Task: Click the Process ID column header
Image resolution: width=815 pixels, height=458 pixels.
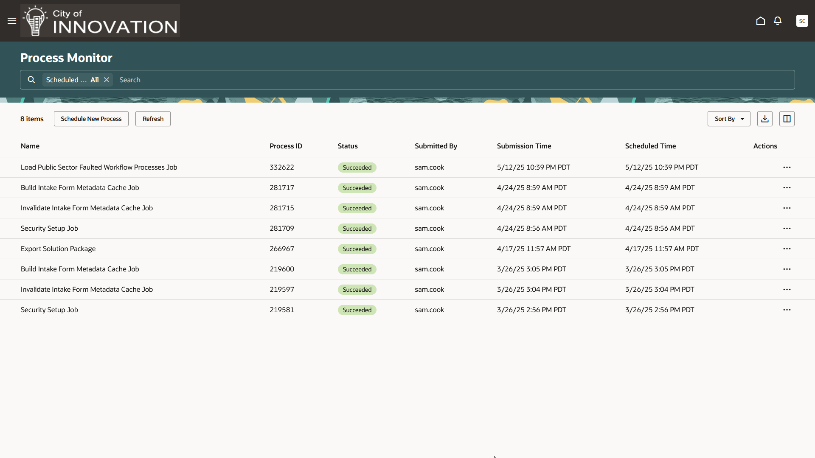Action: click(286, 146)
